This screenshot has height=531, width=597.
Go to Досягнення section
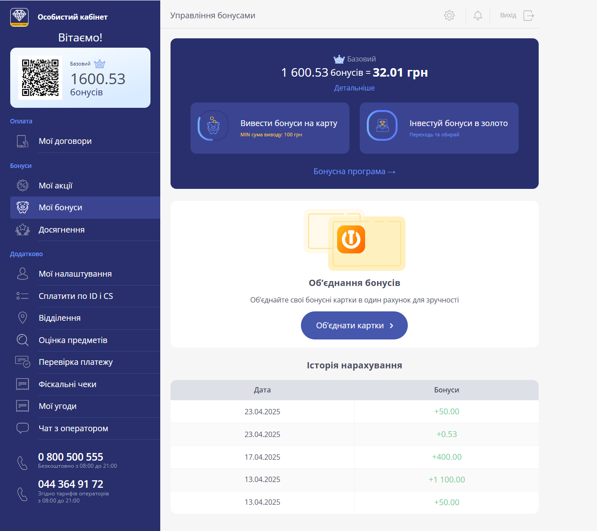(x=61, y=230)
